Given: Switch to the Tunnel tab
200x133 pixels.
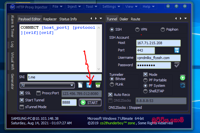Looking at the screenshot, I should (112, 19).
